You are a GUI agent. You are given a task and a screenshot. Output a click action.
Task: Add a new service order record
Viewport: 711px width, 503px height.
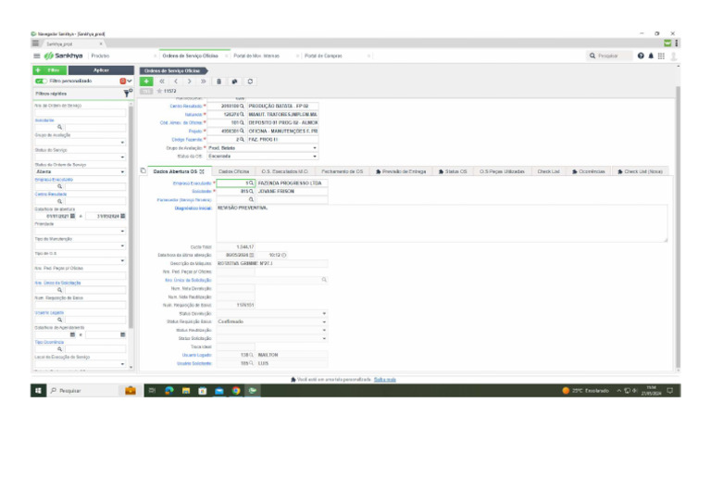coord(146,82)
